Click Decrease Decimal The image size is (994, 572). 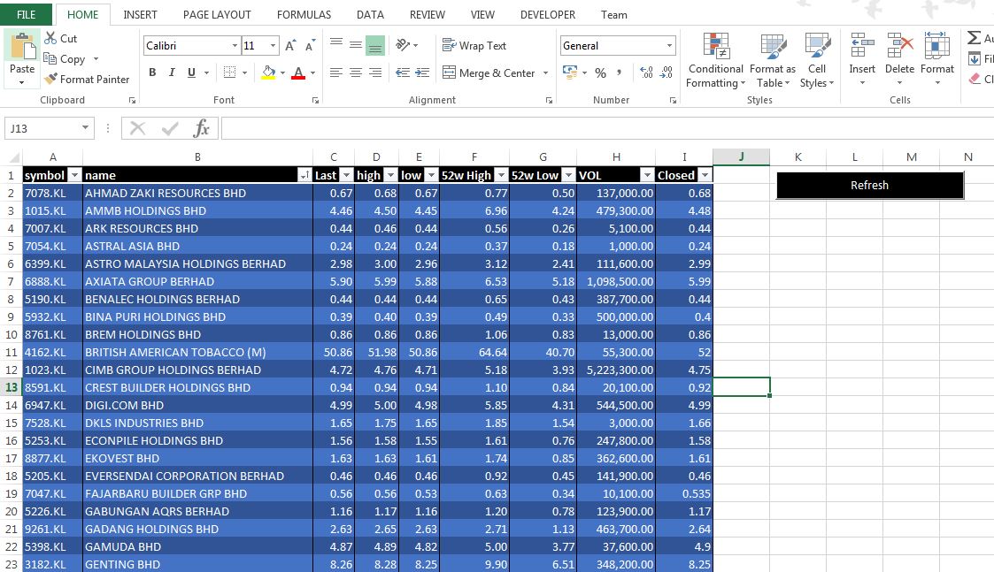(666, 72)
